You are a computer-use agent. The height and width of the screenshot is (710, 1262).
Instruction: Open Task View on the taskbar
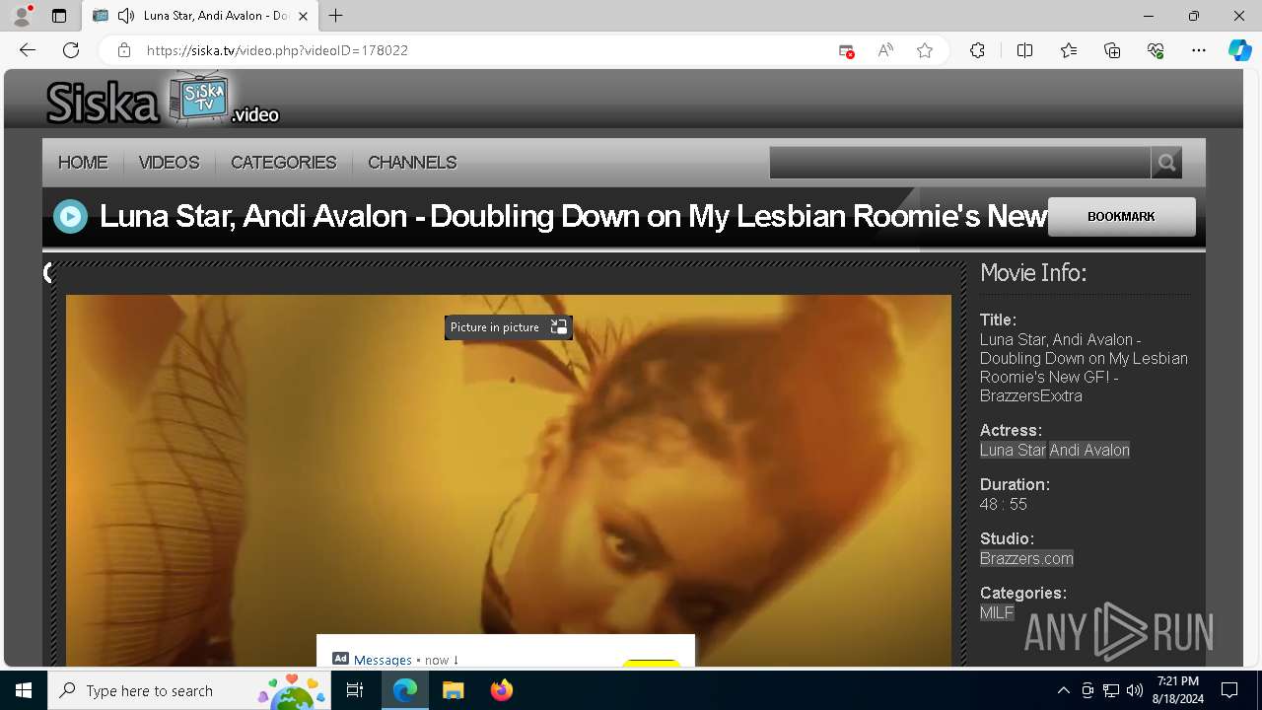click(356, 690)
